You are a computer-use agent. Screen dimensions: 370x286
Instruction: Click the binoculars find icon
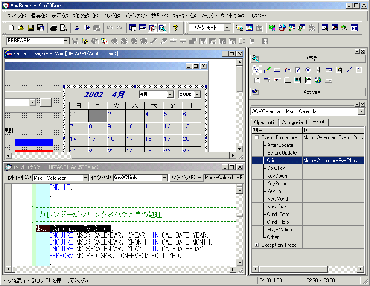[85, 41]
